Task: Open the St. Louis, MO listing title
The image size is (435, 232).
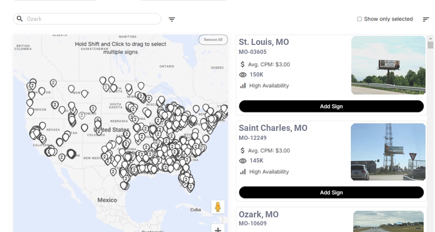Action: click(264, 42)
